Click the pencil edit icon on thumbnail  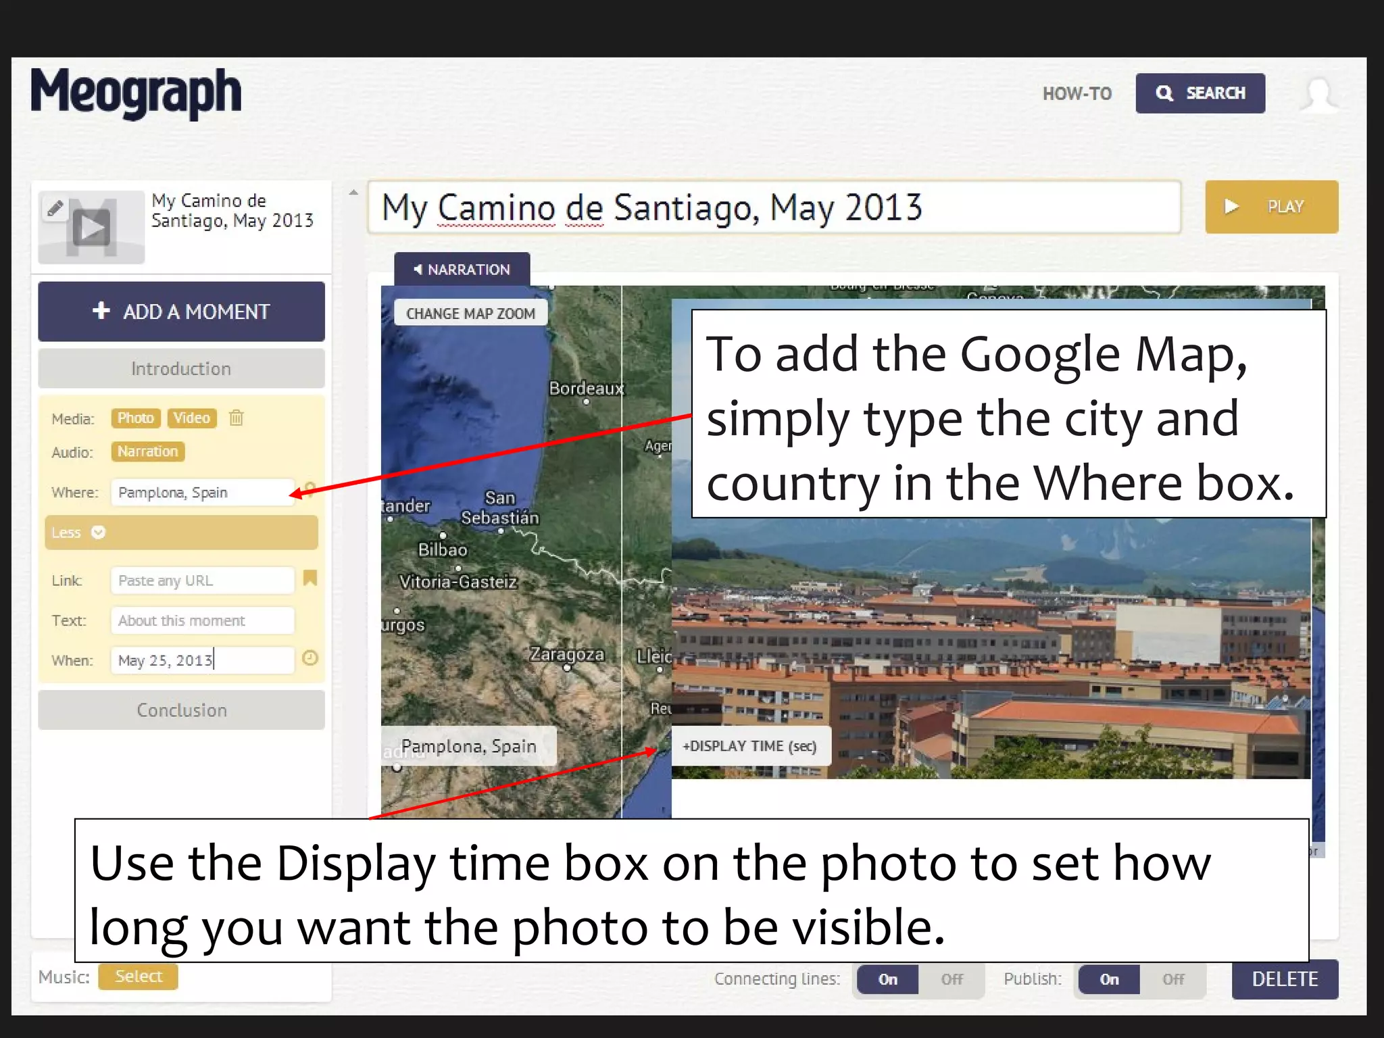click(x=55, y=208)
